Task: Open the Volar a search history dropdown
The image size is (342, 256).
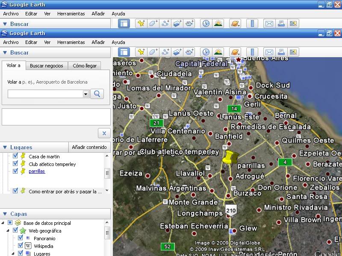Action: 86,94
